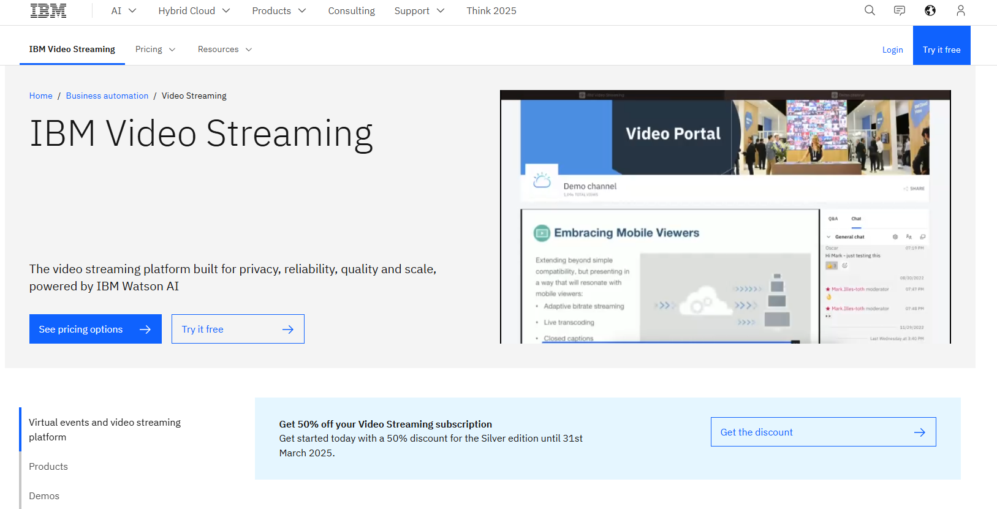The width and height of the screenshot is (997, 509).
Task: Select Demos in the left side menu
Action: pos(44,496)
